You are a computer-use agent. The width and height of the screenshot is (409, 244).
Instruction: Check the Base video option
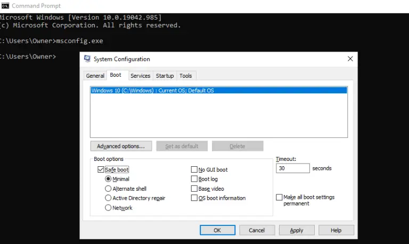(194, 189)
